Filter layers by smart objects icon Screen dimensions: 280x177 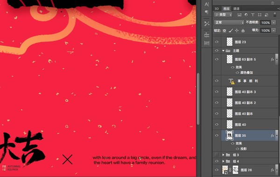point(266,14)
